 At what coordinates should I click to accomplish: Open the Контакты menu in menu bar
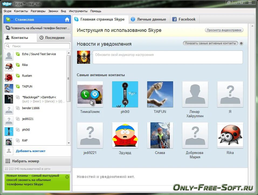(x=21, y=11)
